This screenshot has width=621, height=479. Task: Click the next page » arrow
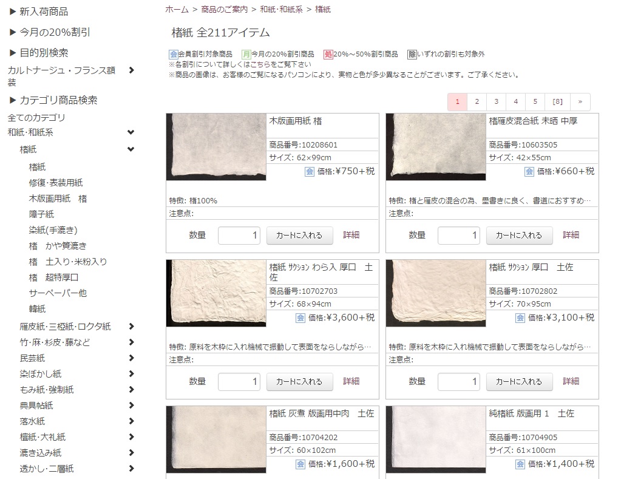pos(580,102)
